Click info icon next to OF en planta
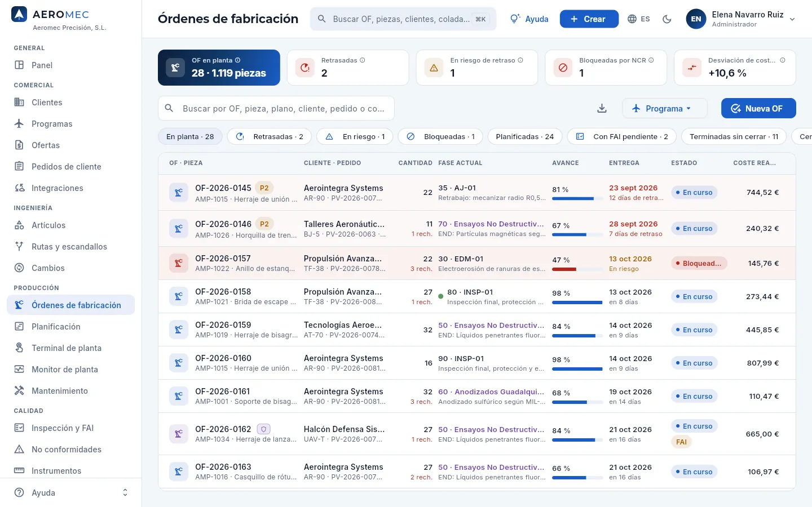This screenshot has width=812, height=507. 237,60
